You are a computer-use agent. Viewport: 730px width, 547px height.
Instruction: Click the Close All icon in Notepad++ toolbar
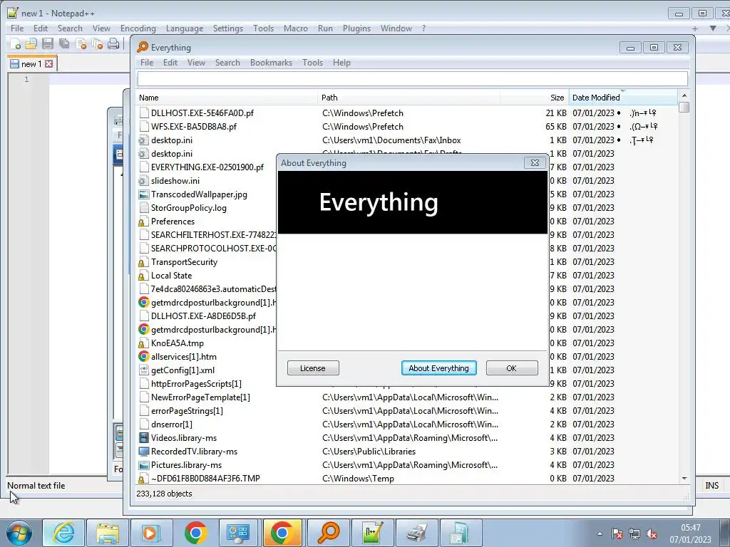pyautogui.click(x=97, y=44)
